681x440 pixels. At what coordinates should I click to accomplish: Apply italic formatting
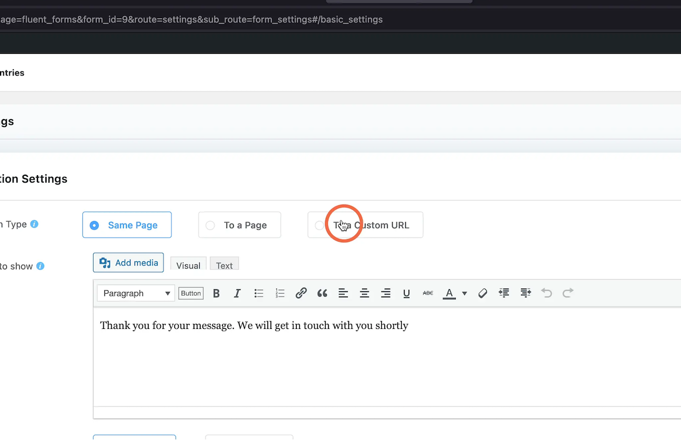[x=237, y=293]
